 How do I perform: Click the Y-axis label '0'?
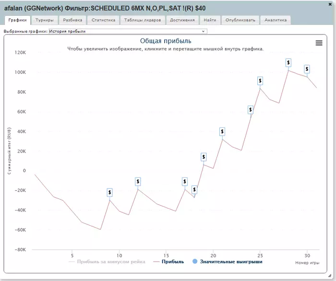coord(24,171)
